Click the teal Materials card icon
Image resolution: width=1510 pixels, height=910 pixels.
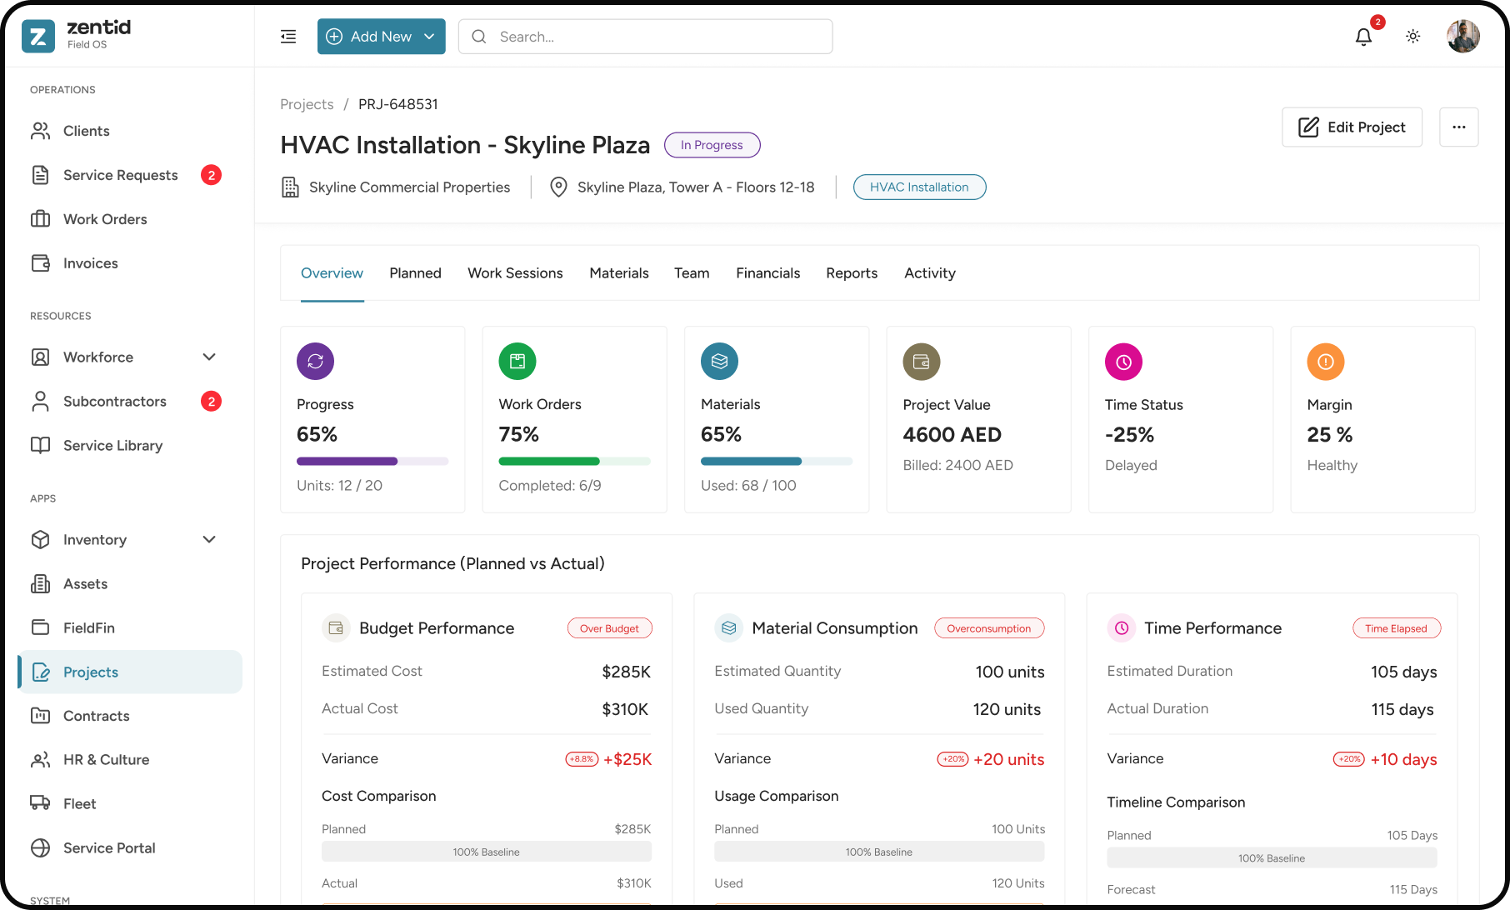[x=720, y=362]
